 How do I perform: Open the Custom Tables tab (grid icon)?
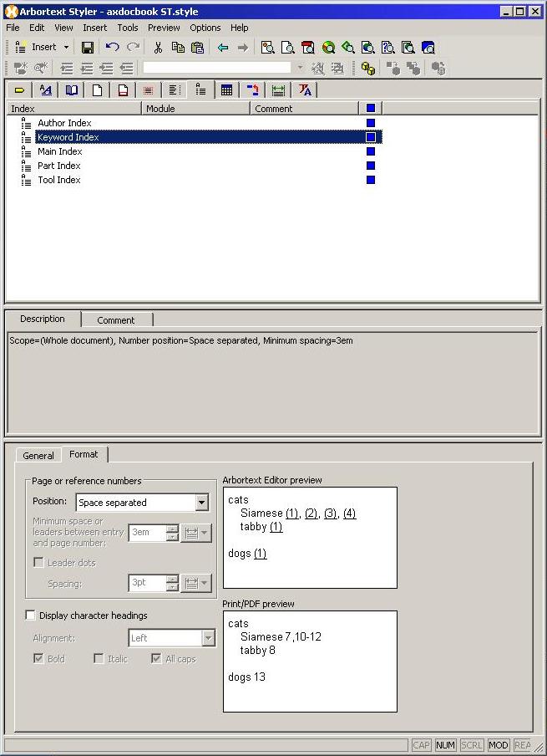point(226,90)
